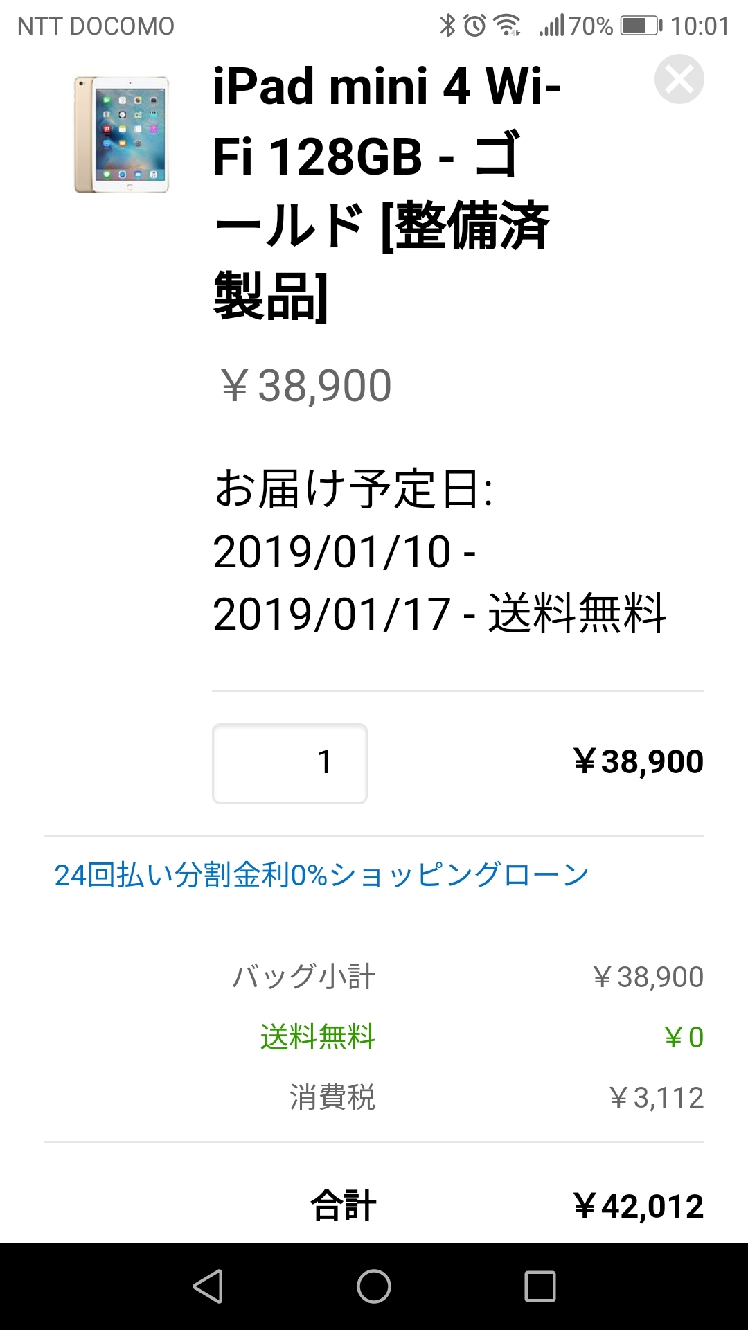Tap the 消費税 tax amount ¥3,112
This screenshot has height=1330, width=748.
[x=656, y=1097]
